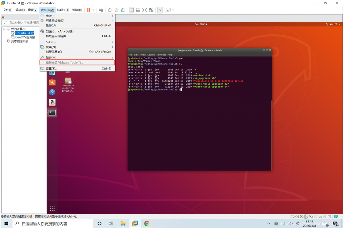
Task: Toggle the console view toolbar icon
Action: tap(160, 10)
